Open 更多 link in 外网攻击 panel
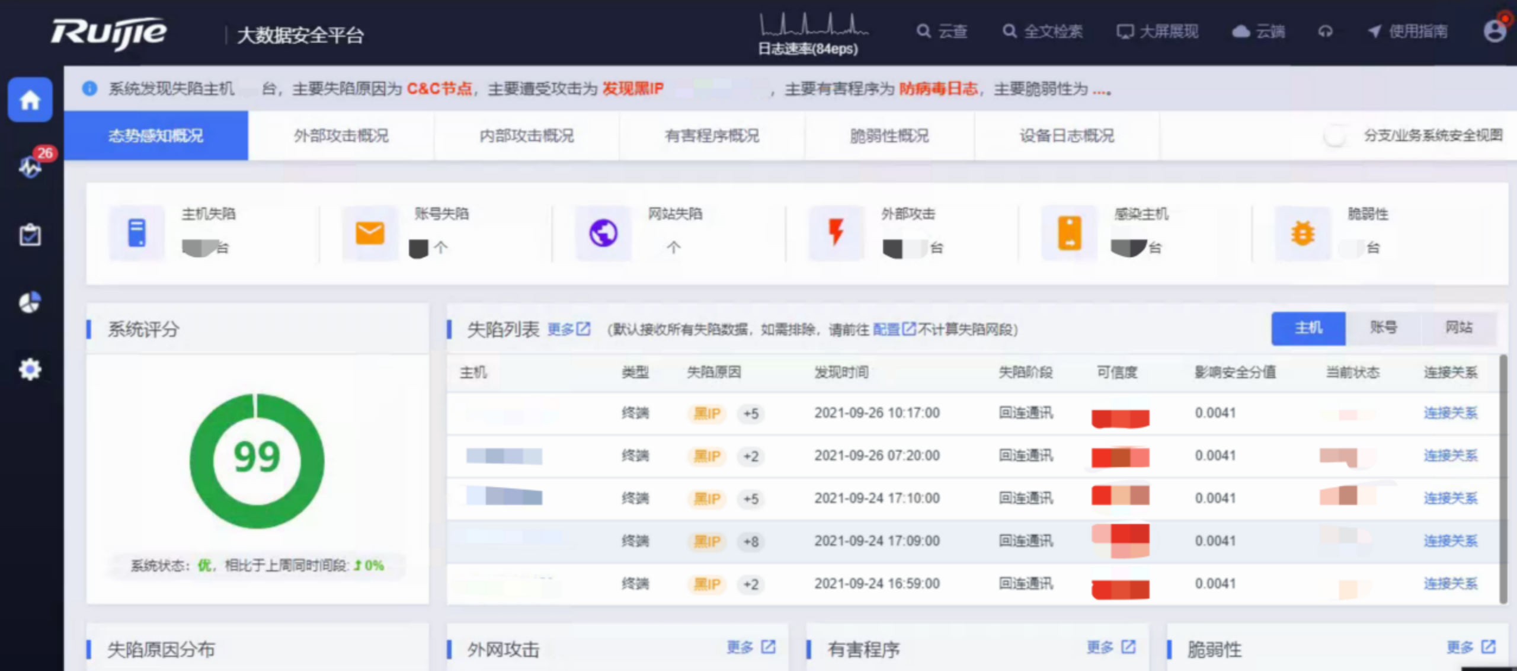 751,647
